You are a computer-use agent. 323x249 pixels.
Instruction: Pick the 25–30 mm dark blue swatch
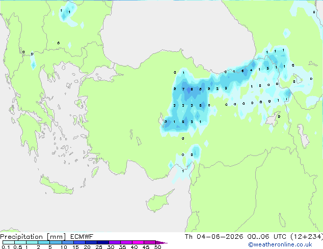point(103,242)
